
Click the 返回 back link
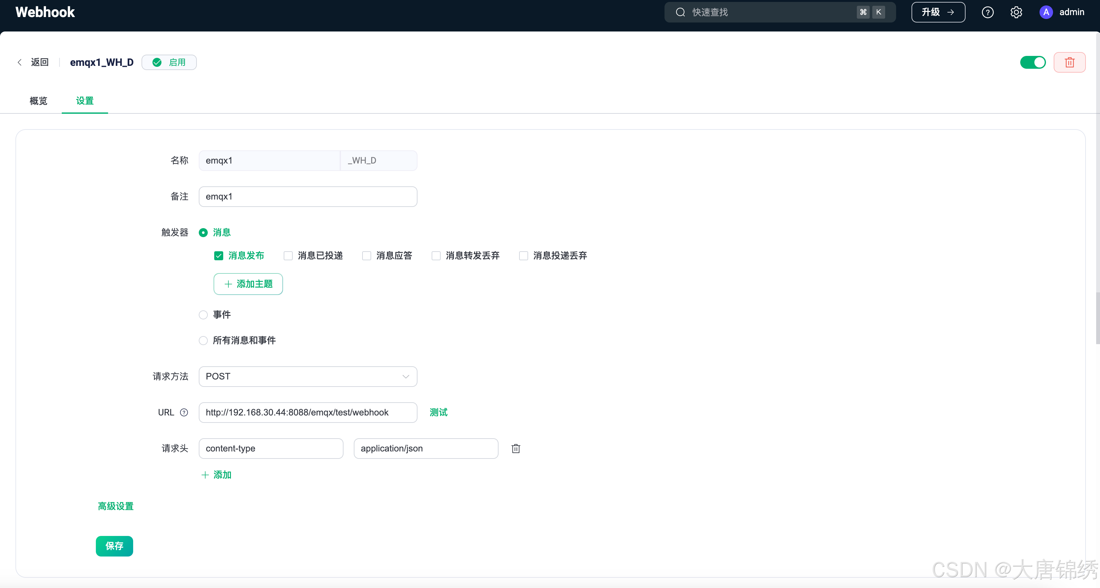(x=40, y=62)
